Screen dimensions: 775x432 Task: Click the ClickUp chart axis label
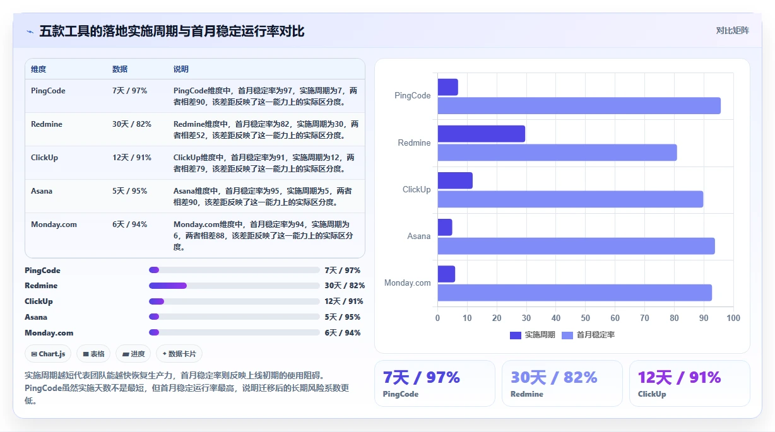tap(417, 189)
